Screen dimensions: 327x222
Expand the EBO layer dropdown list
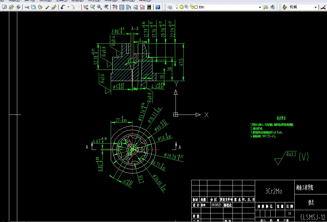260,7
